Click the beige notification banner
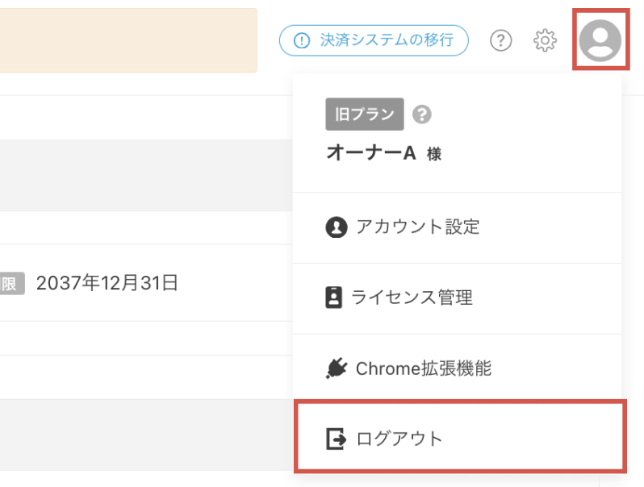Image resolution: width=644 pixels, height=487 pixels. click(x=128, y=40)
